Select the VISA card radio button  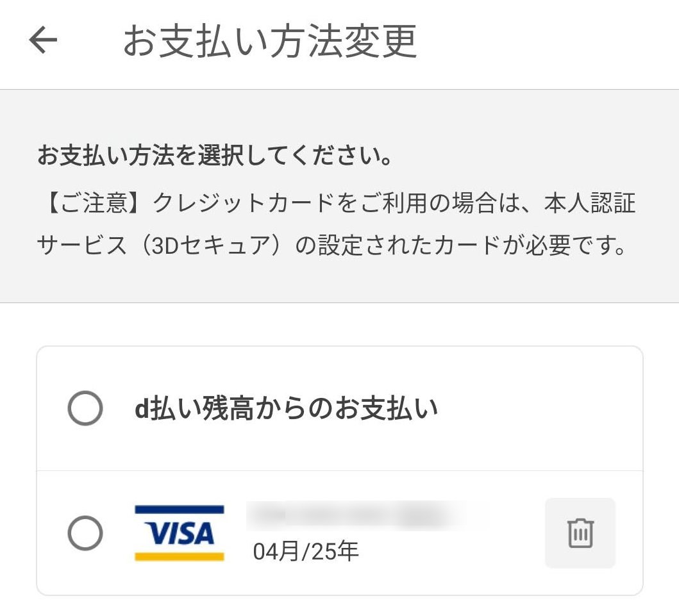tap(85, 533)
